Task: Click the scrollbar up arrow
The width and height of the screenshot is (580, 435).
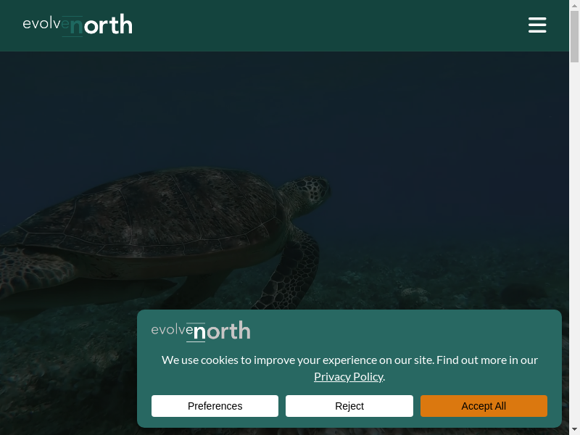Action: 574,4
